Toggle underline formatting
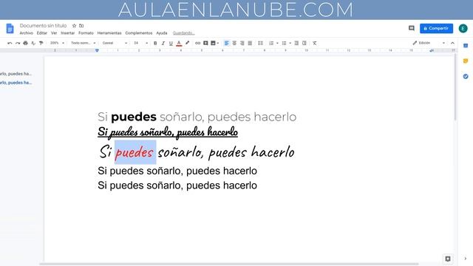The width and height of the screenshot is (473, 266). [x=171, y=43]
